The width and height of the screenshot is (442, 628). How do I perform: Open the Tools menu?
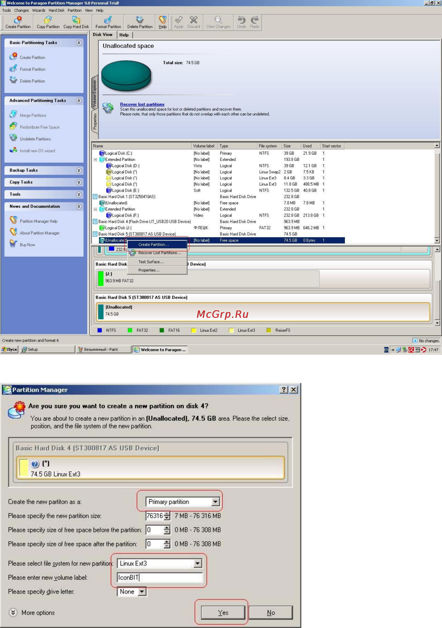tap(7, 10)
